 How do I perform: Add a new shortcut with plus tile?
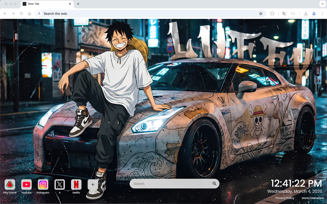coord(93,185)
